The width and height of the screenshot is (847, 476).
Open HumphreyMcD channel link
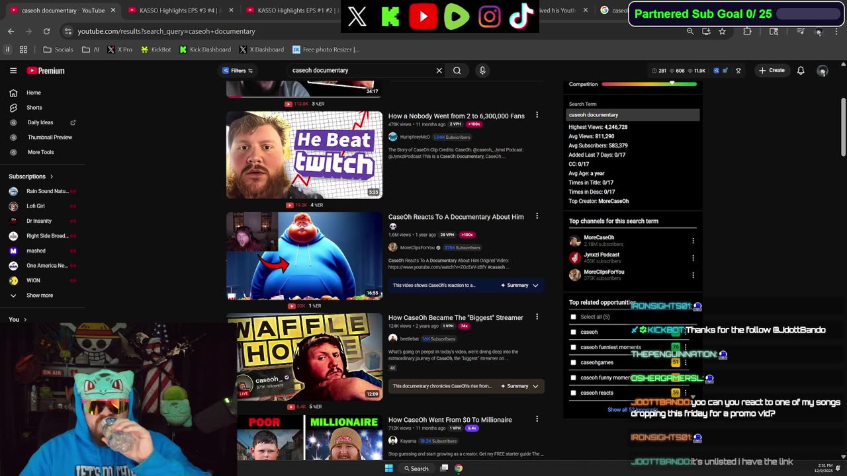[x=415, y=137]
